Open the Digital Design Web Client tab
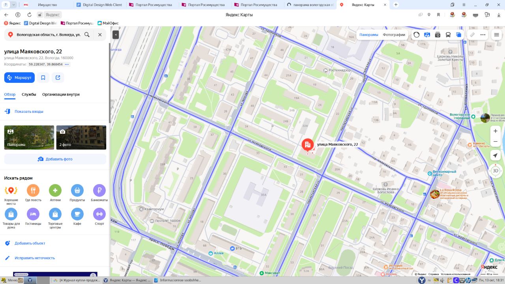The height and width of the screenshot is (284, 505). (99, 5)
